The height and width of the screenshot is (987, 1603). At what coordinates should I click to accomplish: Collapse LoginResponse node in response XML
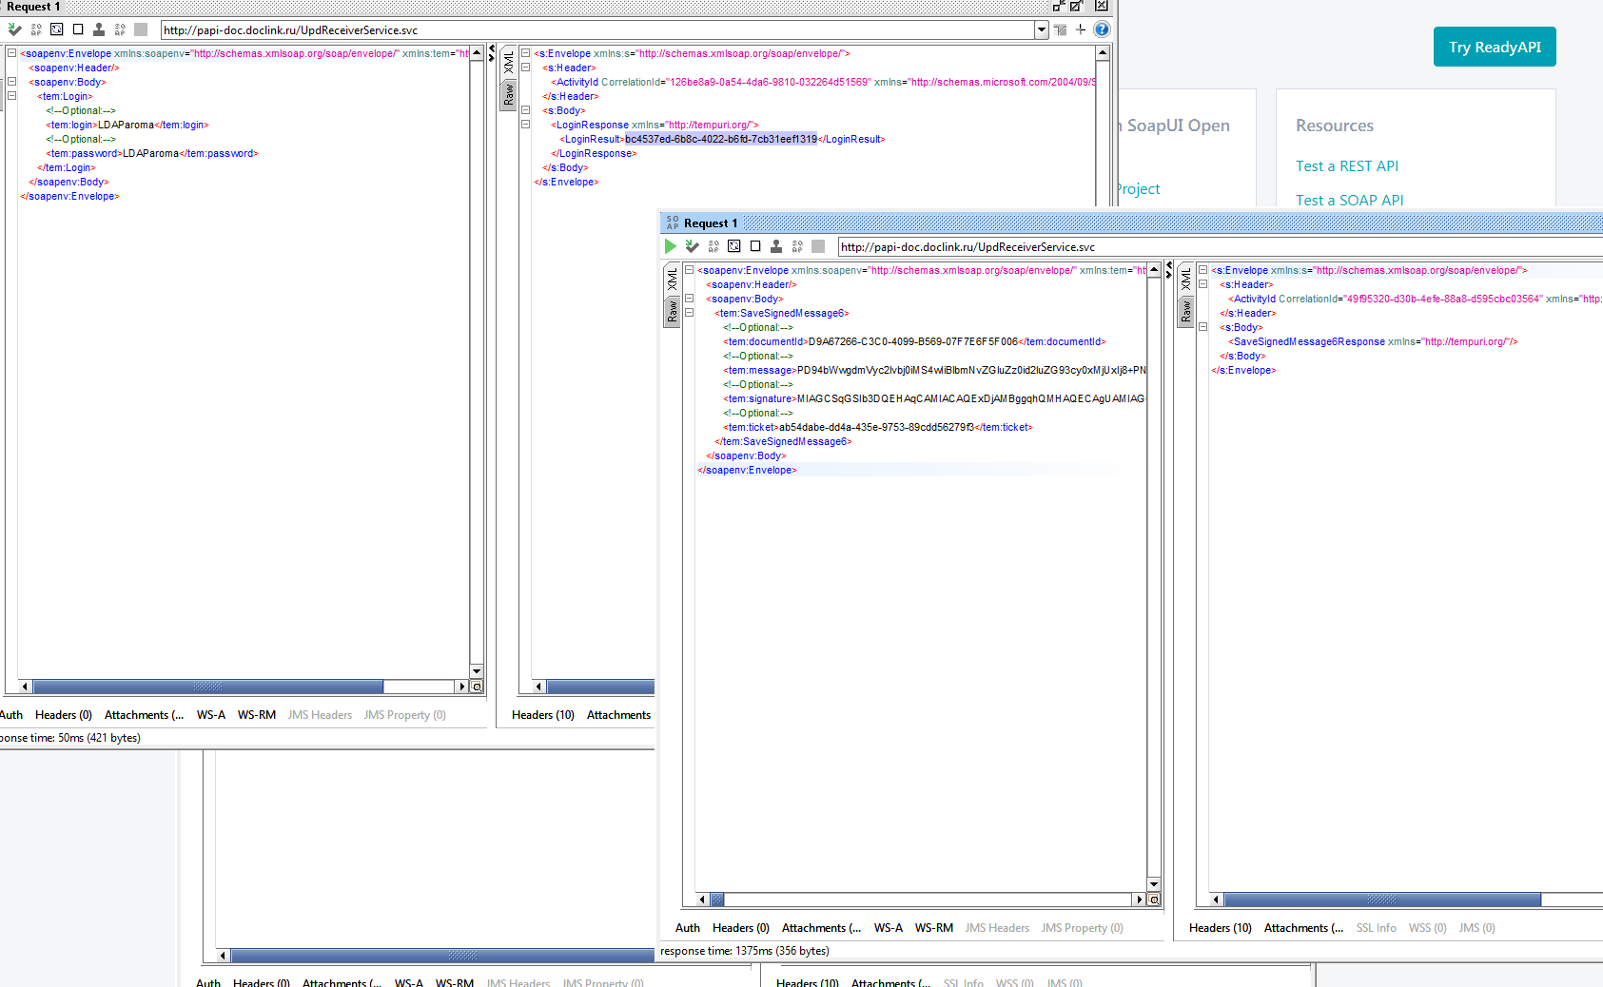525,125
